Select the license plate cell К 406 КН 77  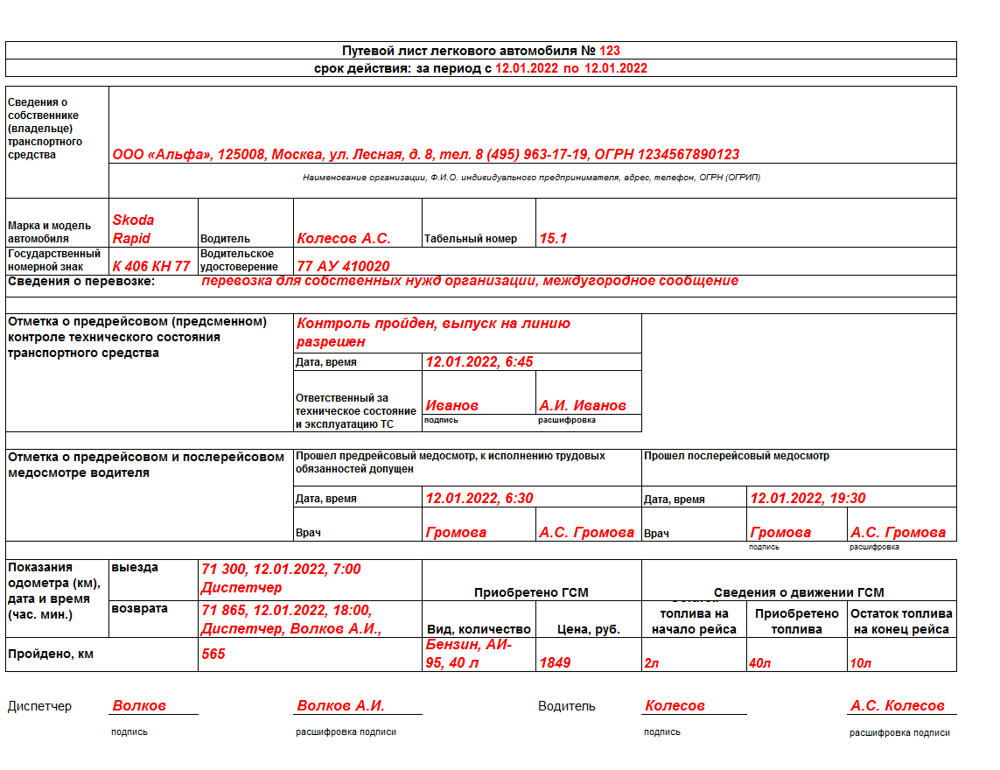pos(154,262)
